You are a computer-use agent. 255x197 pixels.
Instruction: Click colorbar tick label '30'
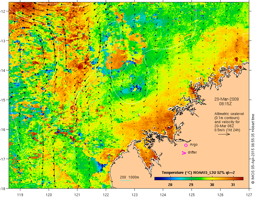212,185
